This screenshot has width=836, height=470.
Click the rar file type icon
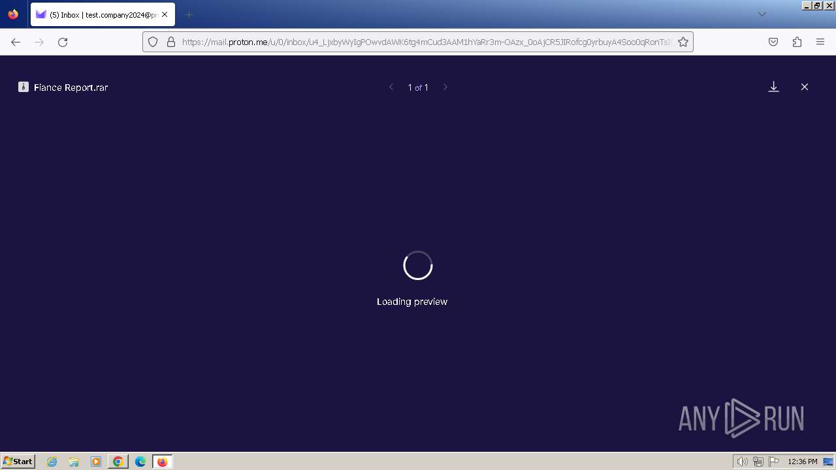tap(24, 87)
